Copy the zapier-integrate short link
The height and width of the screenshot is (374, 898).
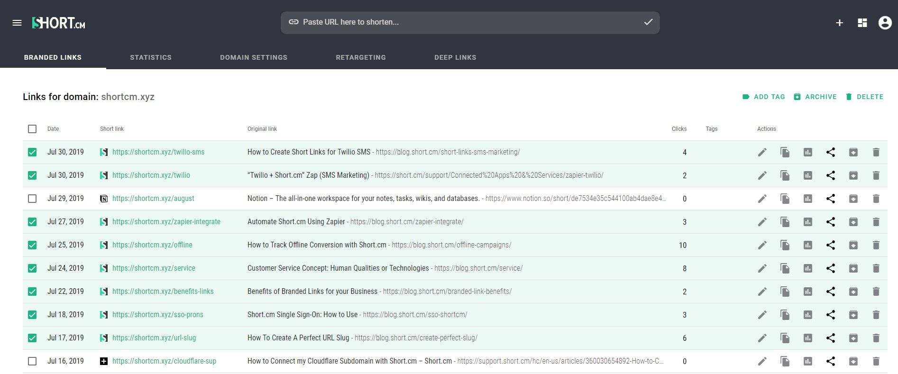(785, 222)
